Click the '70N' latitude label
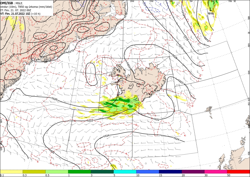Screen dimensions: 250x177 click(230, 1)
